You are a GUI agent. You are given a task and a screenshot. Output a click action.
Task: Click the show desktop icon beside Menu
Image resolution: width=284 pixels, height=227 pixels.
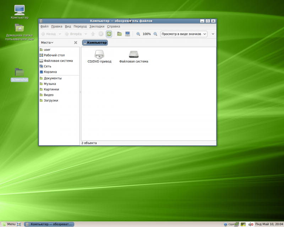point(19,224)
